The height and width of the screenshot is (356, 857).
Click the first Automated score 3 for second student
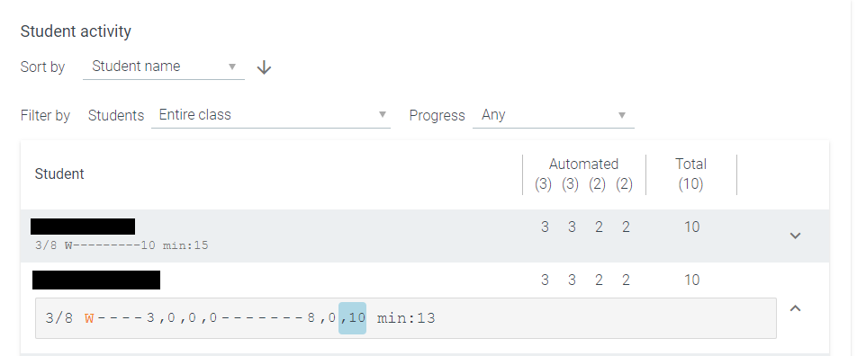coord(545,280)
